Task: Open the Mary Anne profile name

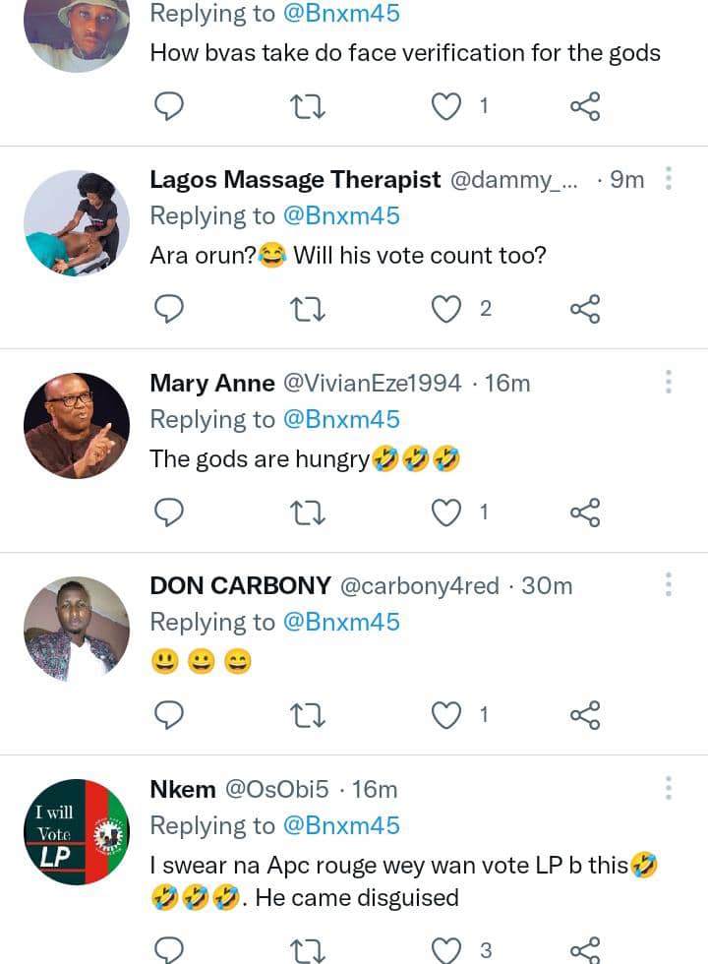Action: [211, 383]
